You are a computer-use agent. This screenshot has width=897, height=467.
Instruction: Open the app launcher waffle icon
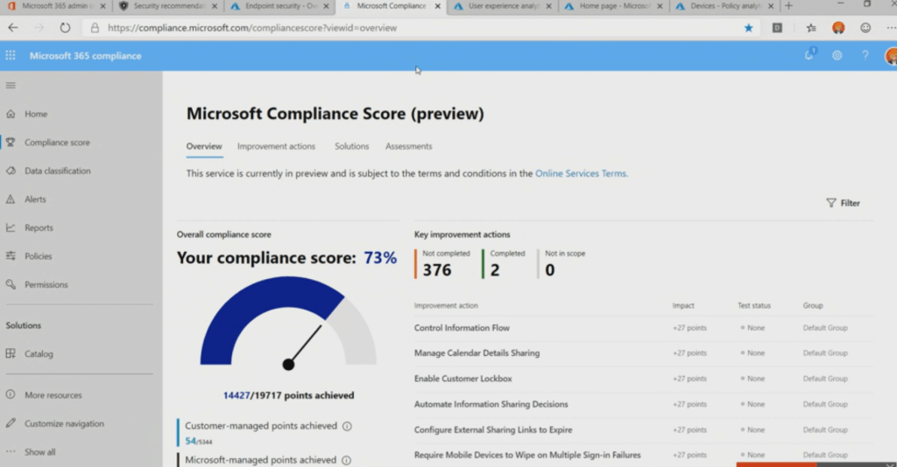(x=11, y=55)
